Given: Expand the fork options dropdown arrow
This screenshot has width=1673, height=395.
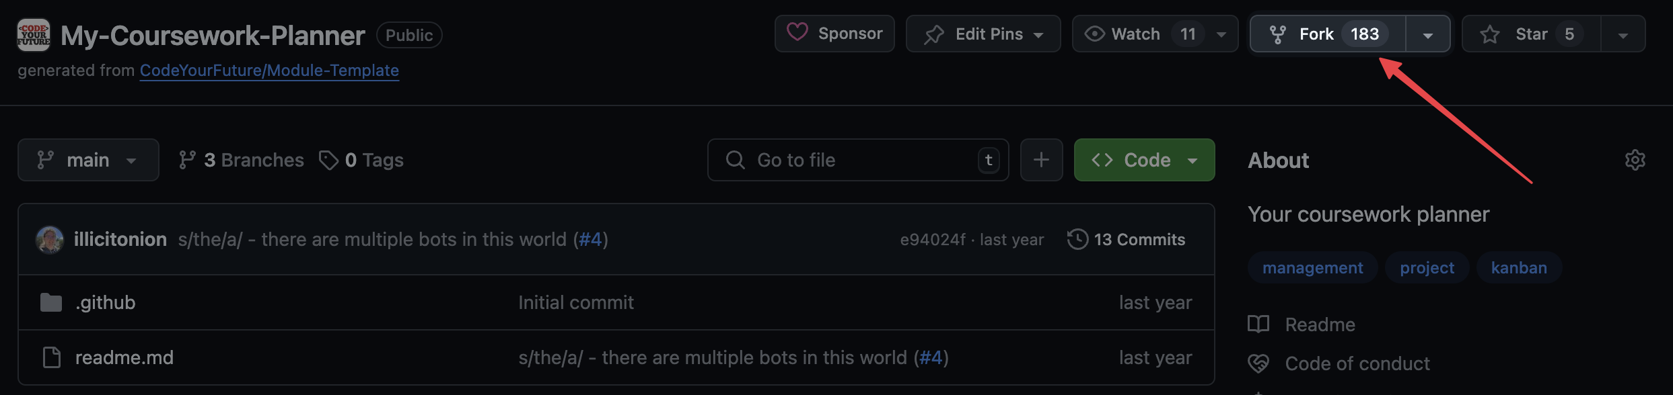Looking at the screenshot, I should pos(1427,34).
